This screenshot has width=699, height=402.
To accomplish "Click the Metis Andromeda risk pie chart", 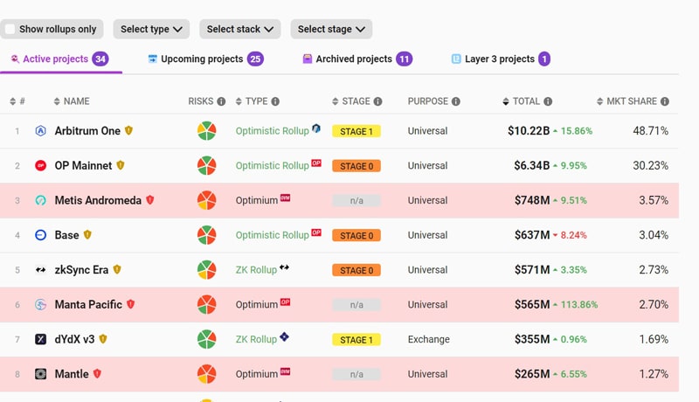I will (207, 200).
